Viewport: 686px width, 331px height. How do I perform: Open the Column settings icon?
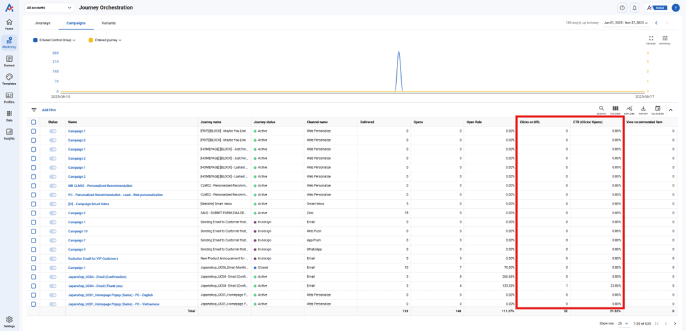615,110
